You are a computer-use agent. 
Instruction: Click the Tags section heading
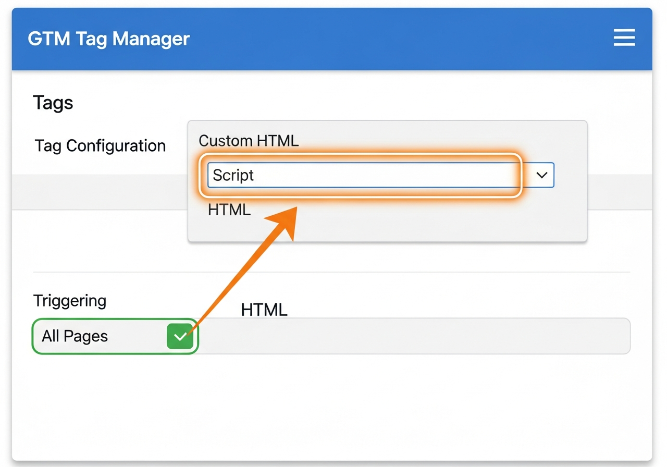[x=53, y=103]
